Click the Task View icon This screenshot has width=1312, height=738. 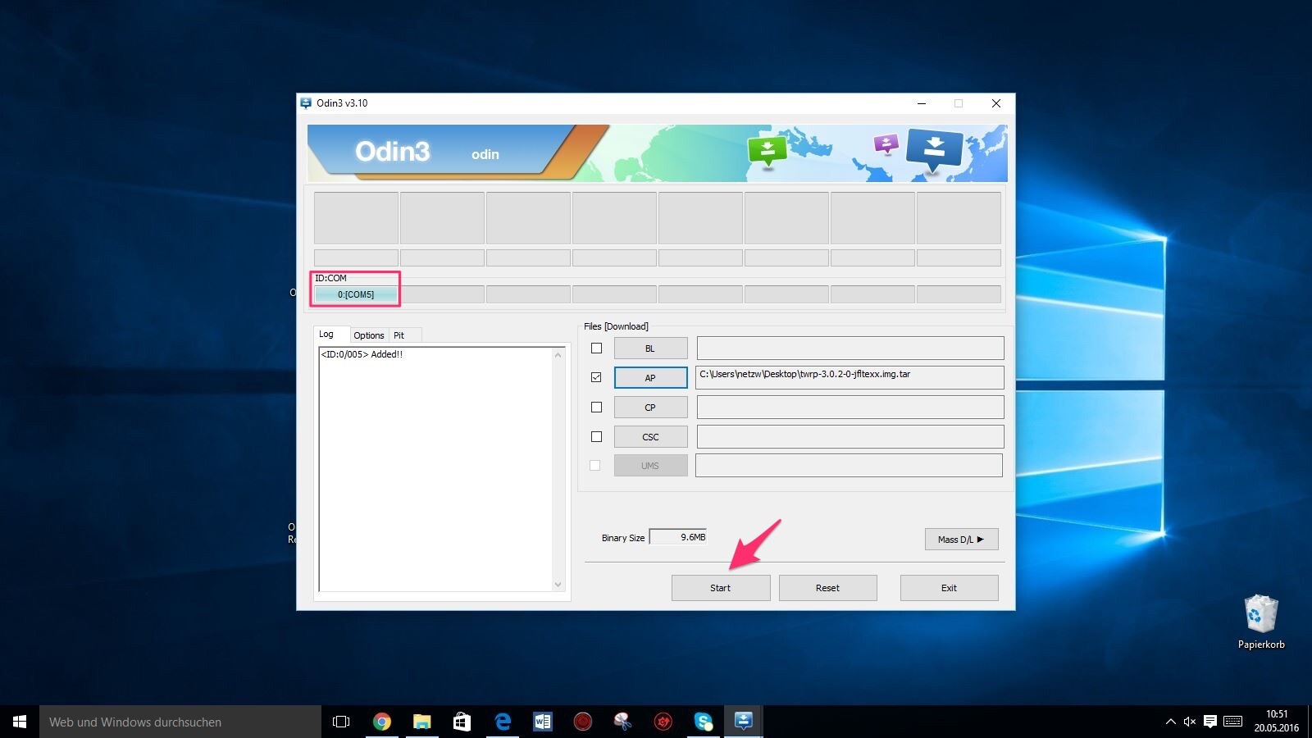coord(341,722)
